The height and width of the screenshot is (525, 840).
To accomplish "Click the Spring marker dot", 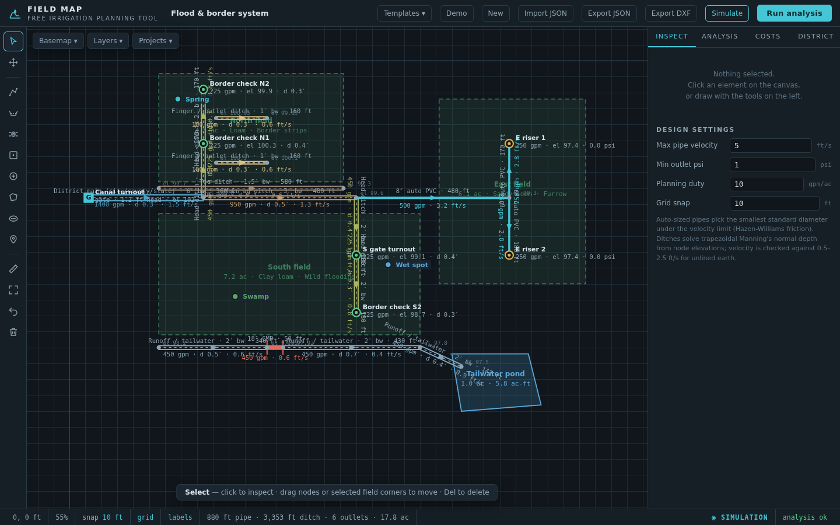I will (x=178, y=99).
